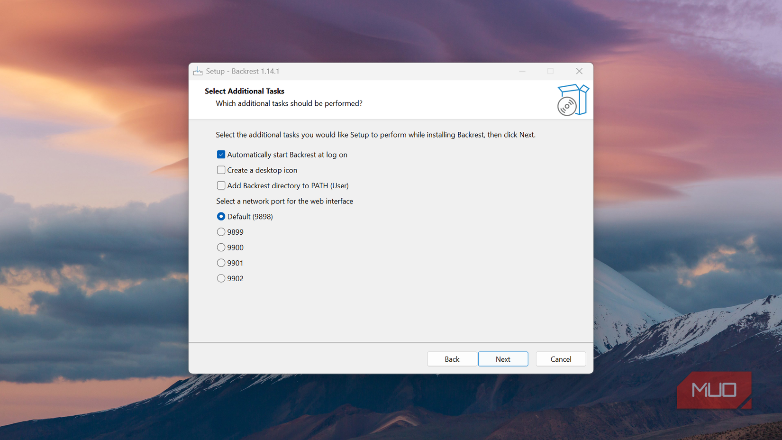Cancel the Backrest setup
Viewport: 782px width, 440px height.
click(561, 359)
